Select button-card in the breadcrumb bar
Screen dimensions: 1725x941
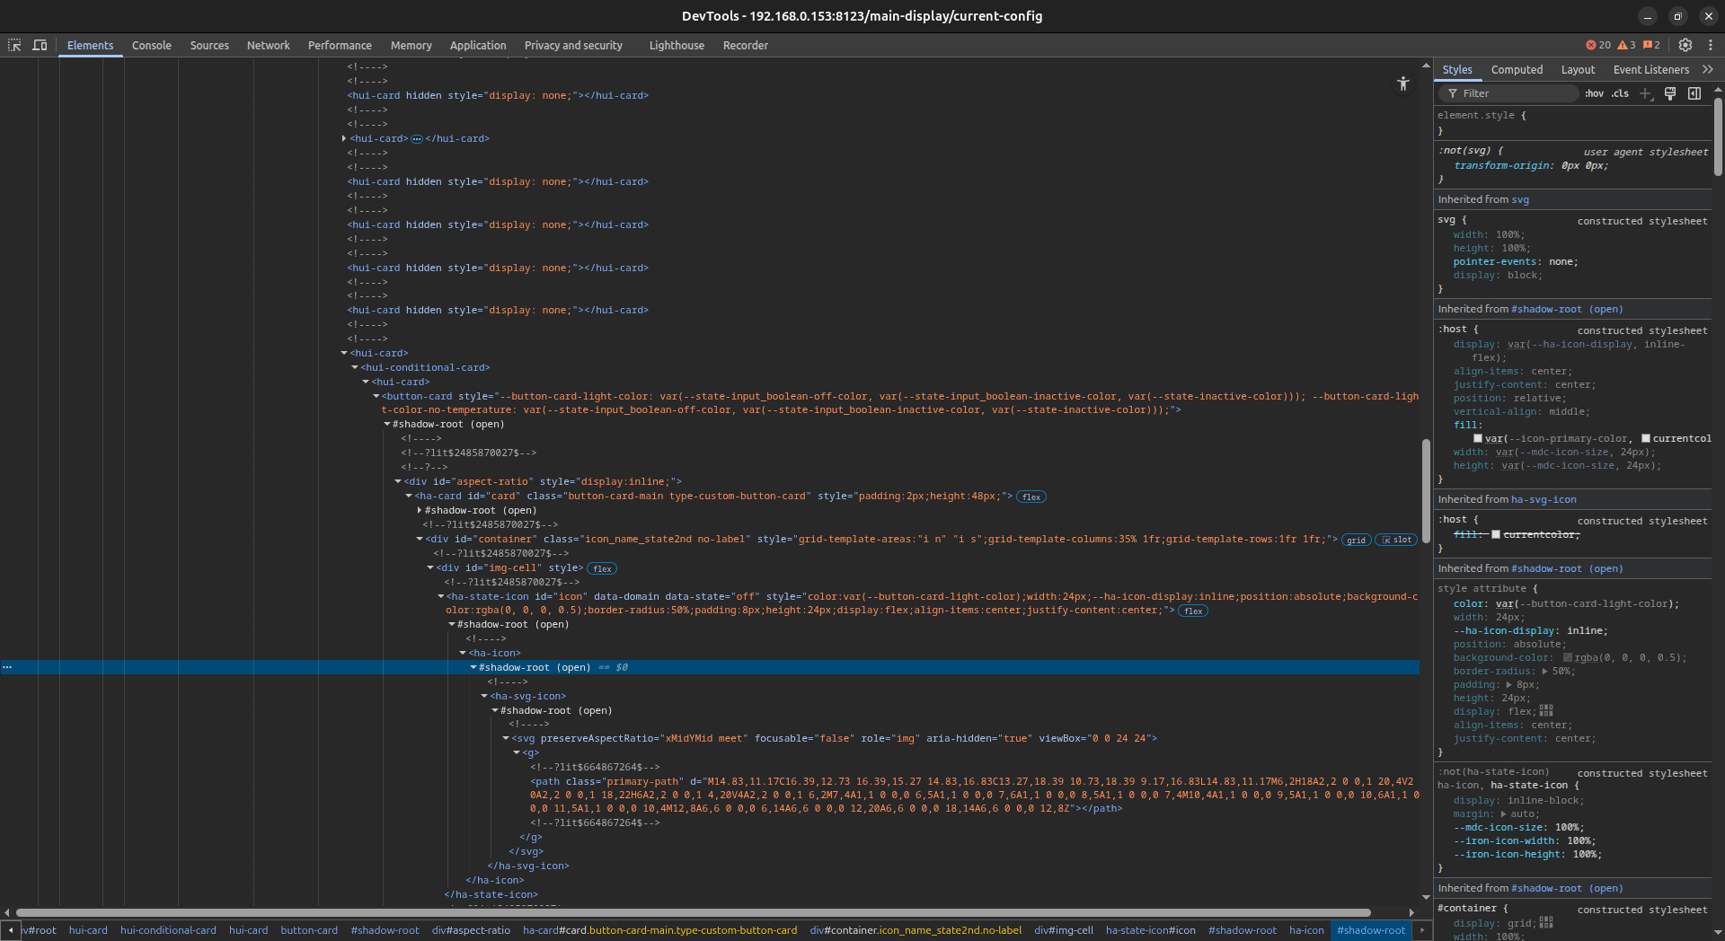(x=309, y=930)
